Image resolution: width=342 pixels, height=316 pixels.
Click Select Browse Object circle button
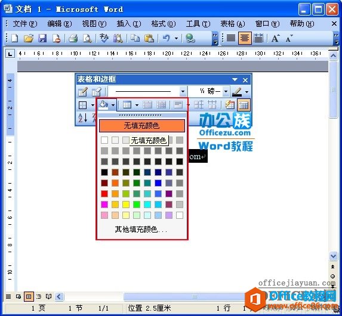pyautogui.click(x=333, y=277)
